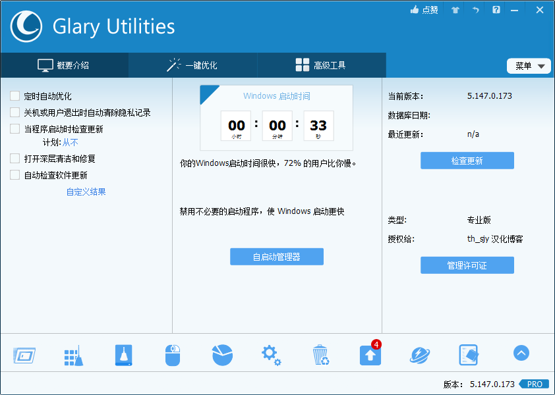Image resolution: width=555 pixels, height=395 pixels.
Task: Open the gears system tweak icon
Action: click(x=271, y=355)
